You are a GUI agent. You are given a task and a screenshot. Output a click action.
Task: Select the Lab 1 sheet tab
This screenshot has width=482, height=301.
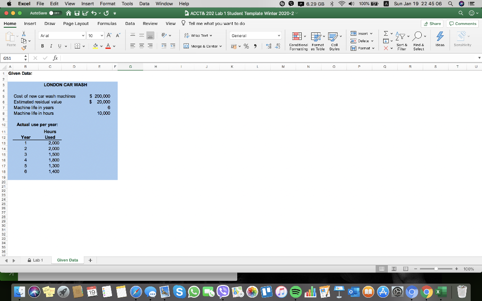pos(38,260)
